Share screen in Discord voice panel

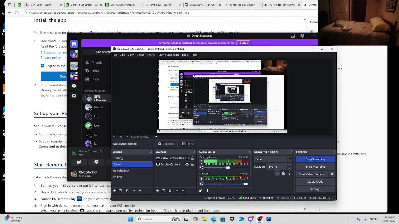pos(96,162)
